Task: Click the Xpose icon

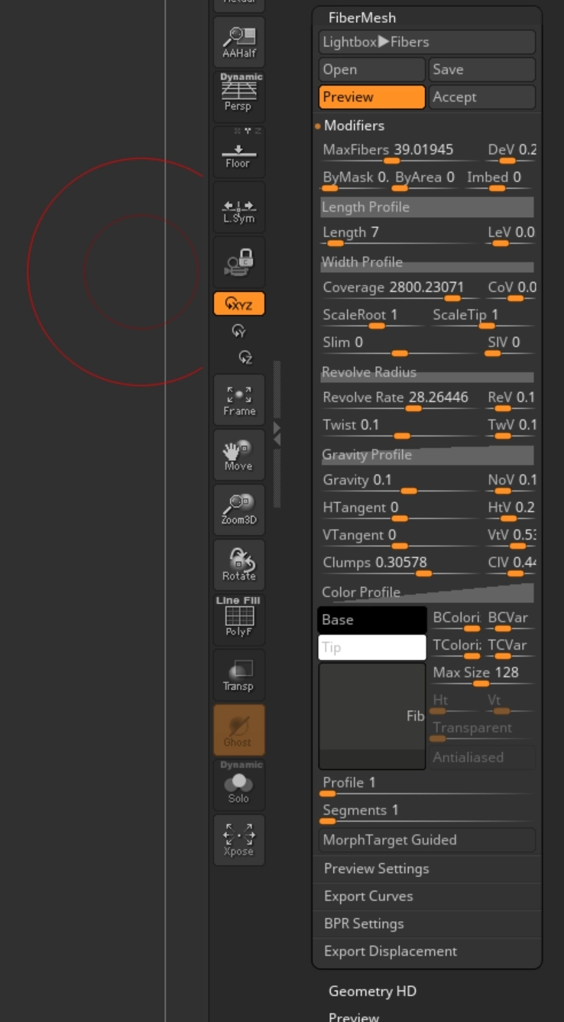Action: pos(238,839)
